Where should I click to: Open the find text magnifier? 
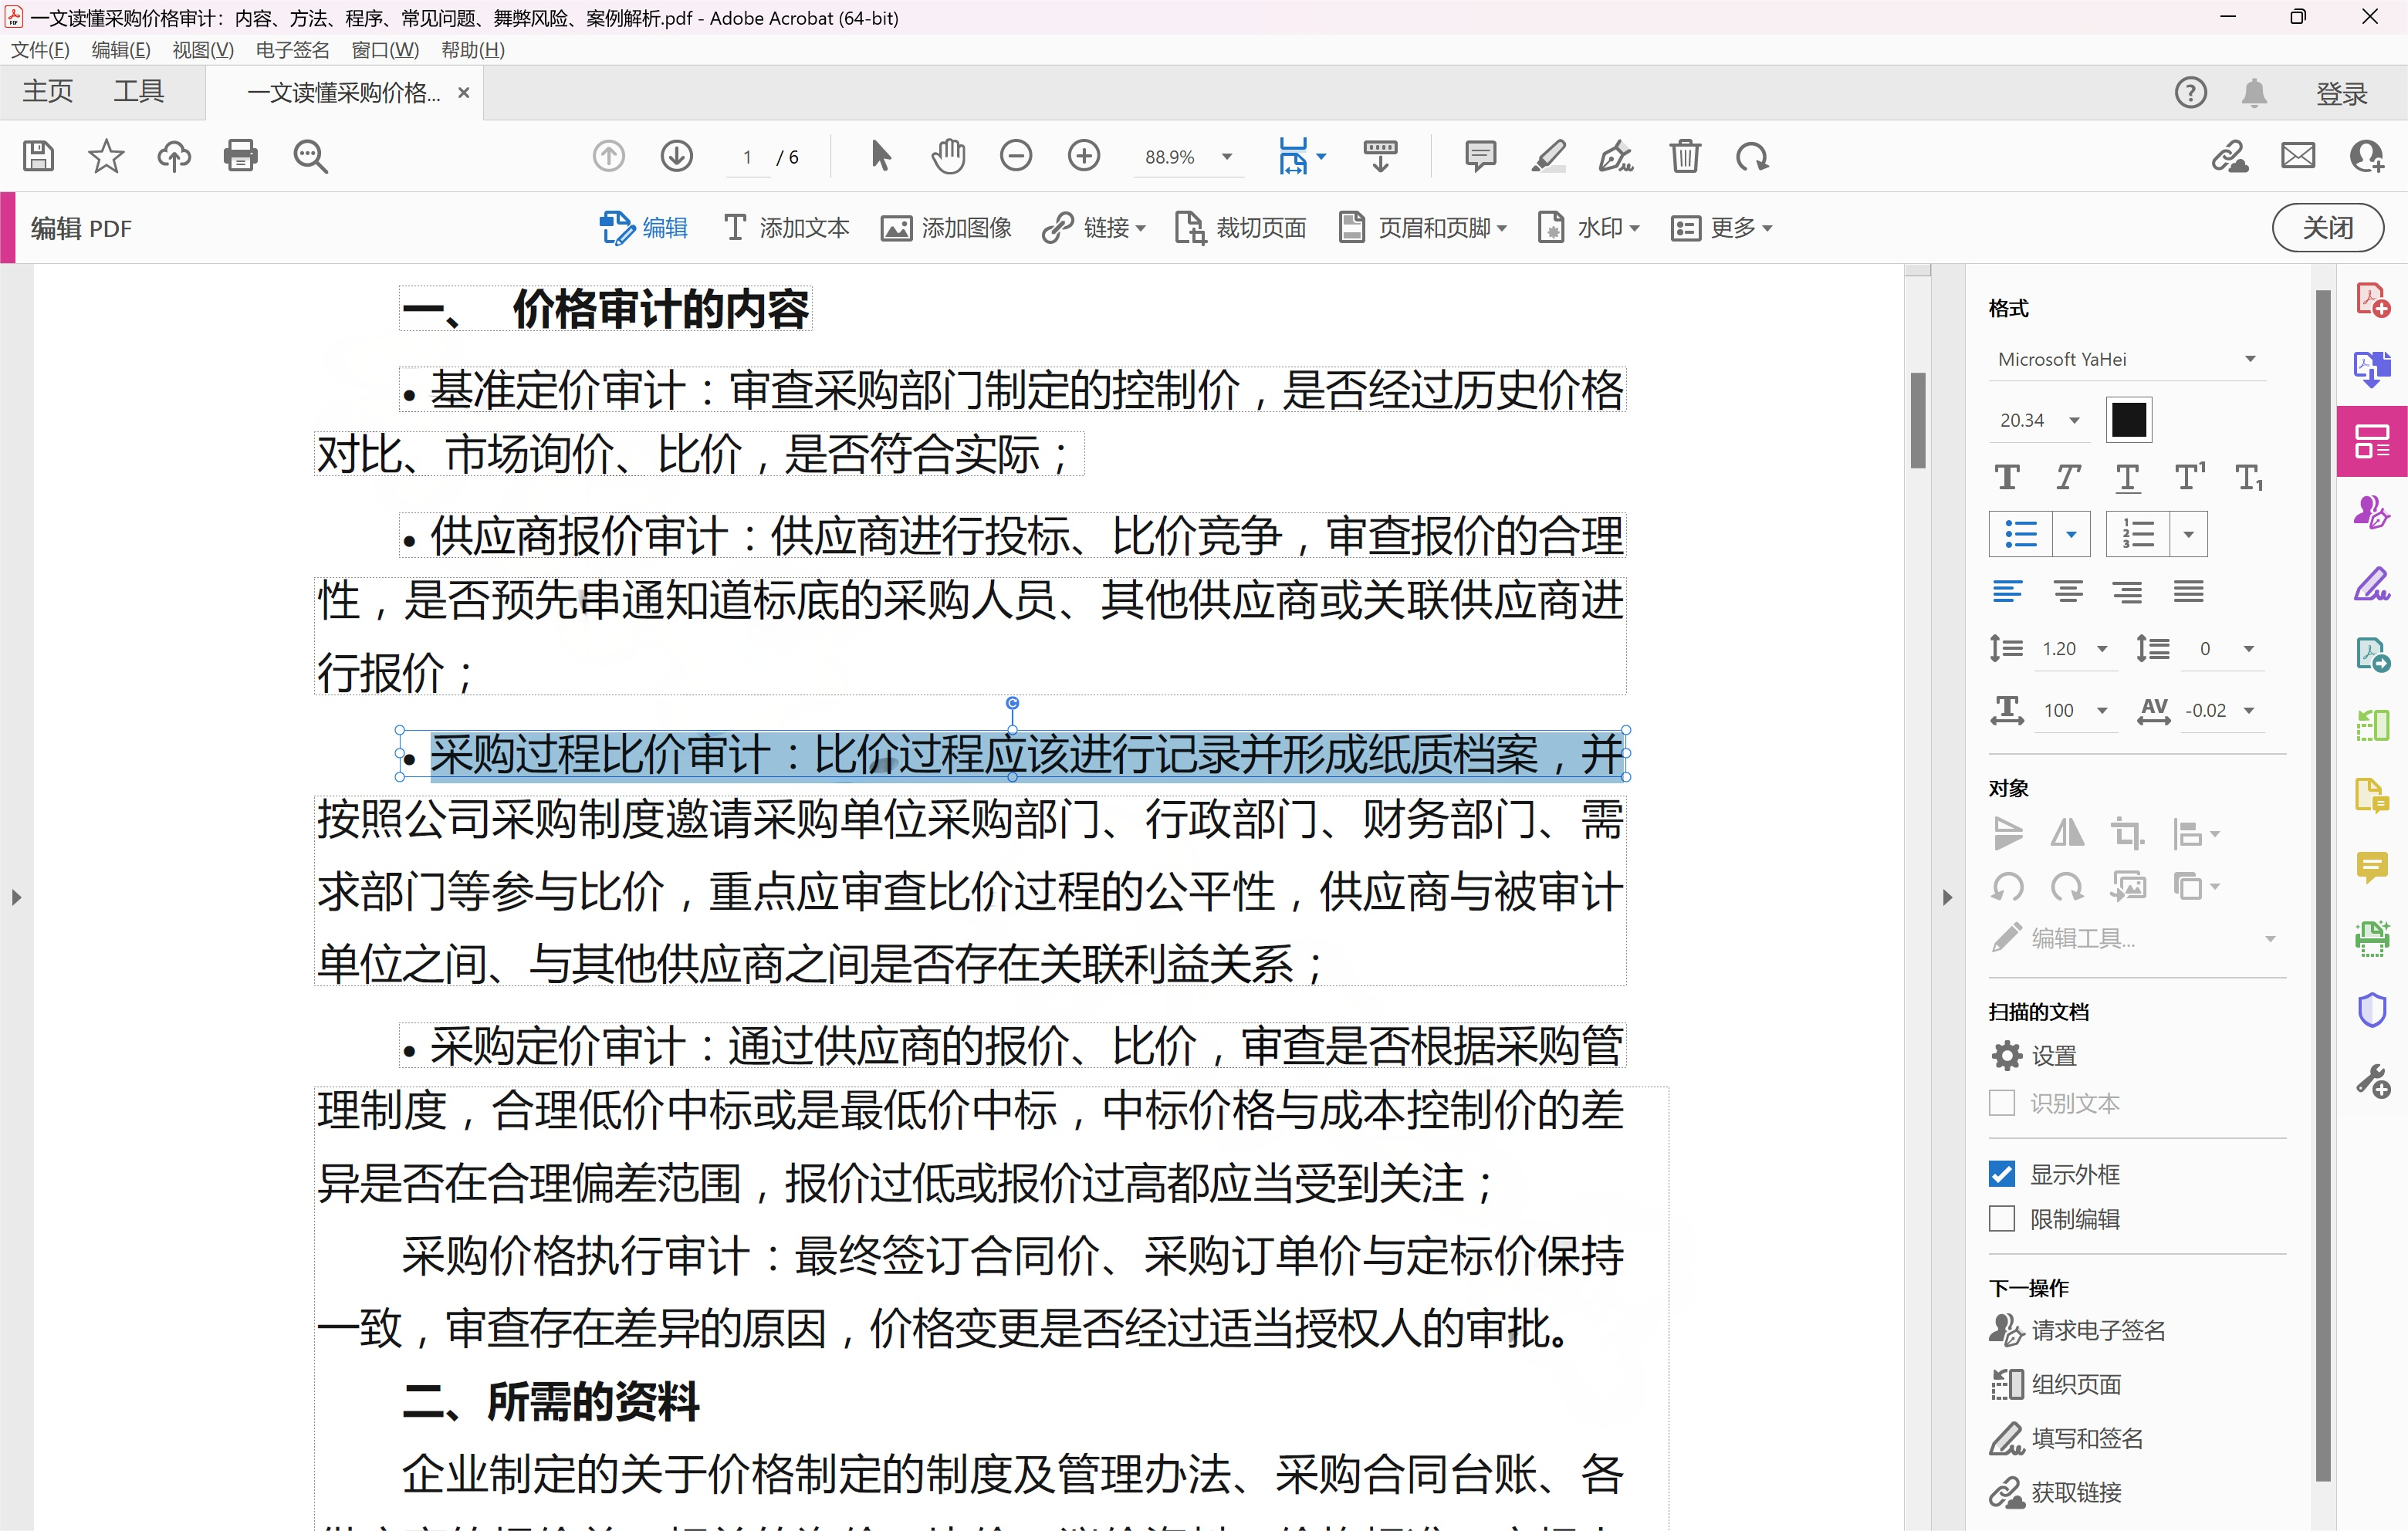pyautogui.click(x=310, y=156)
